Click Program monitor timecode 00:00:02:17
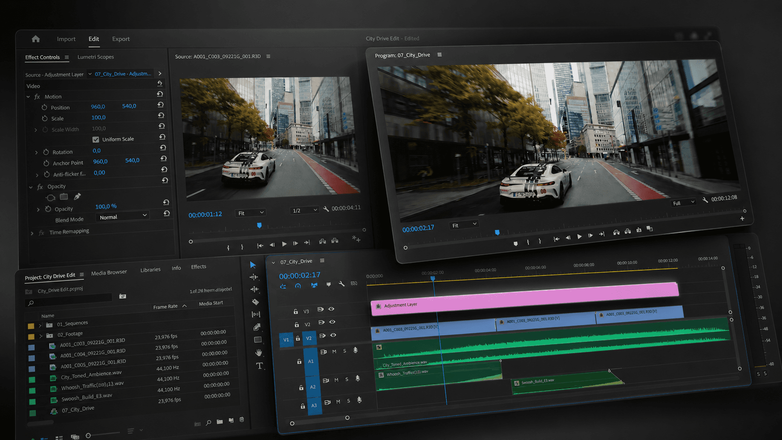 [418, 228]
